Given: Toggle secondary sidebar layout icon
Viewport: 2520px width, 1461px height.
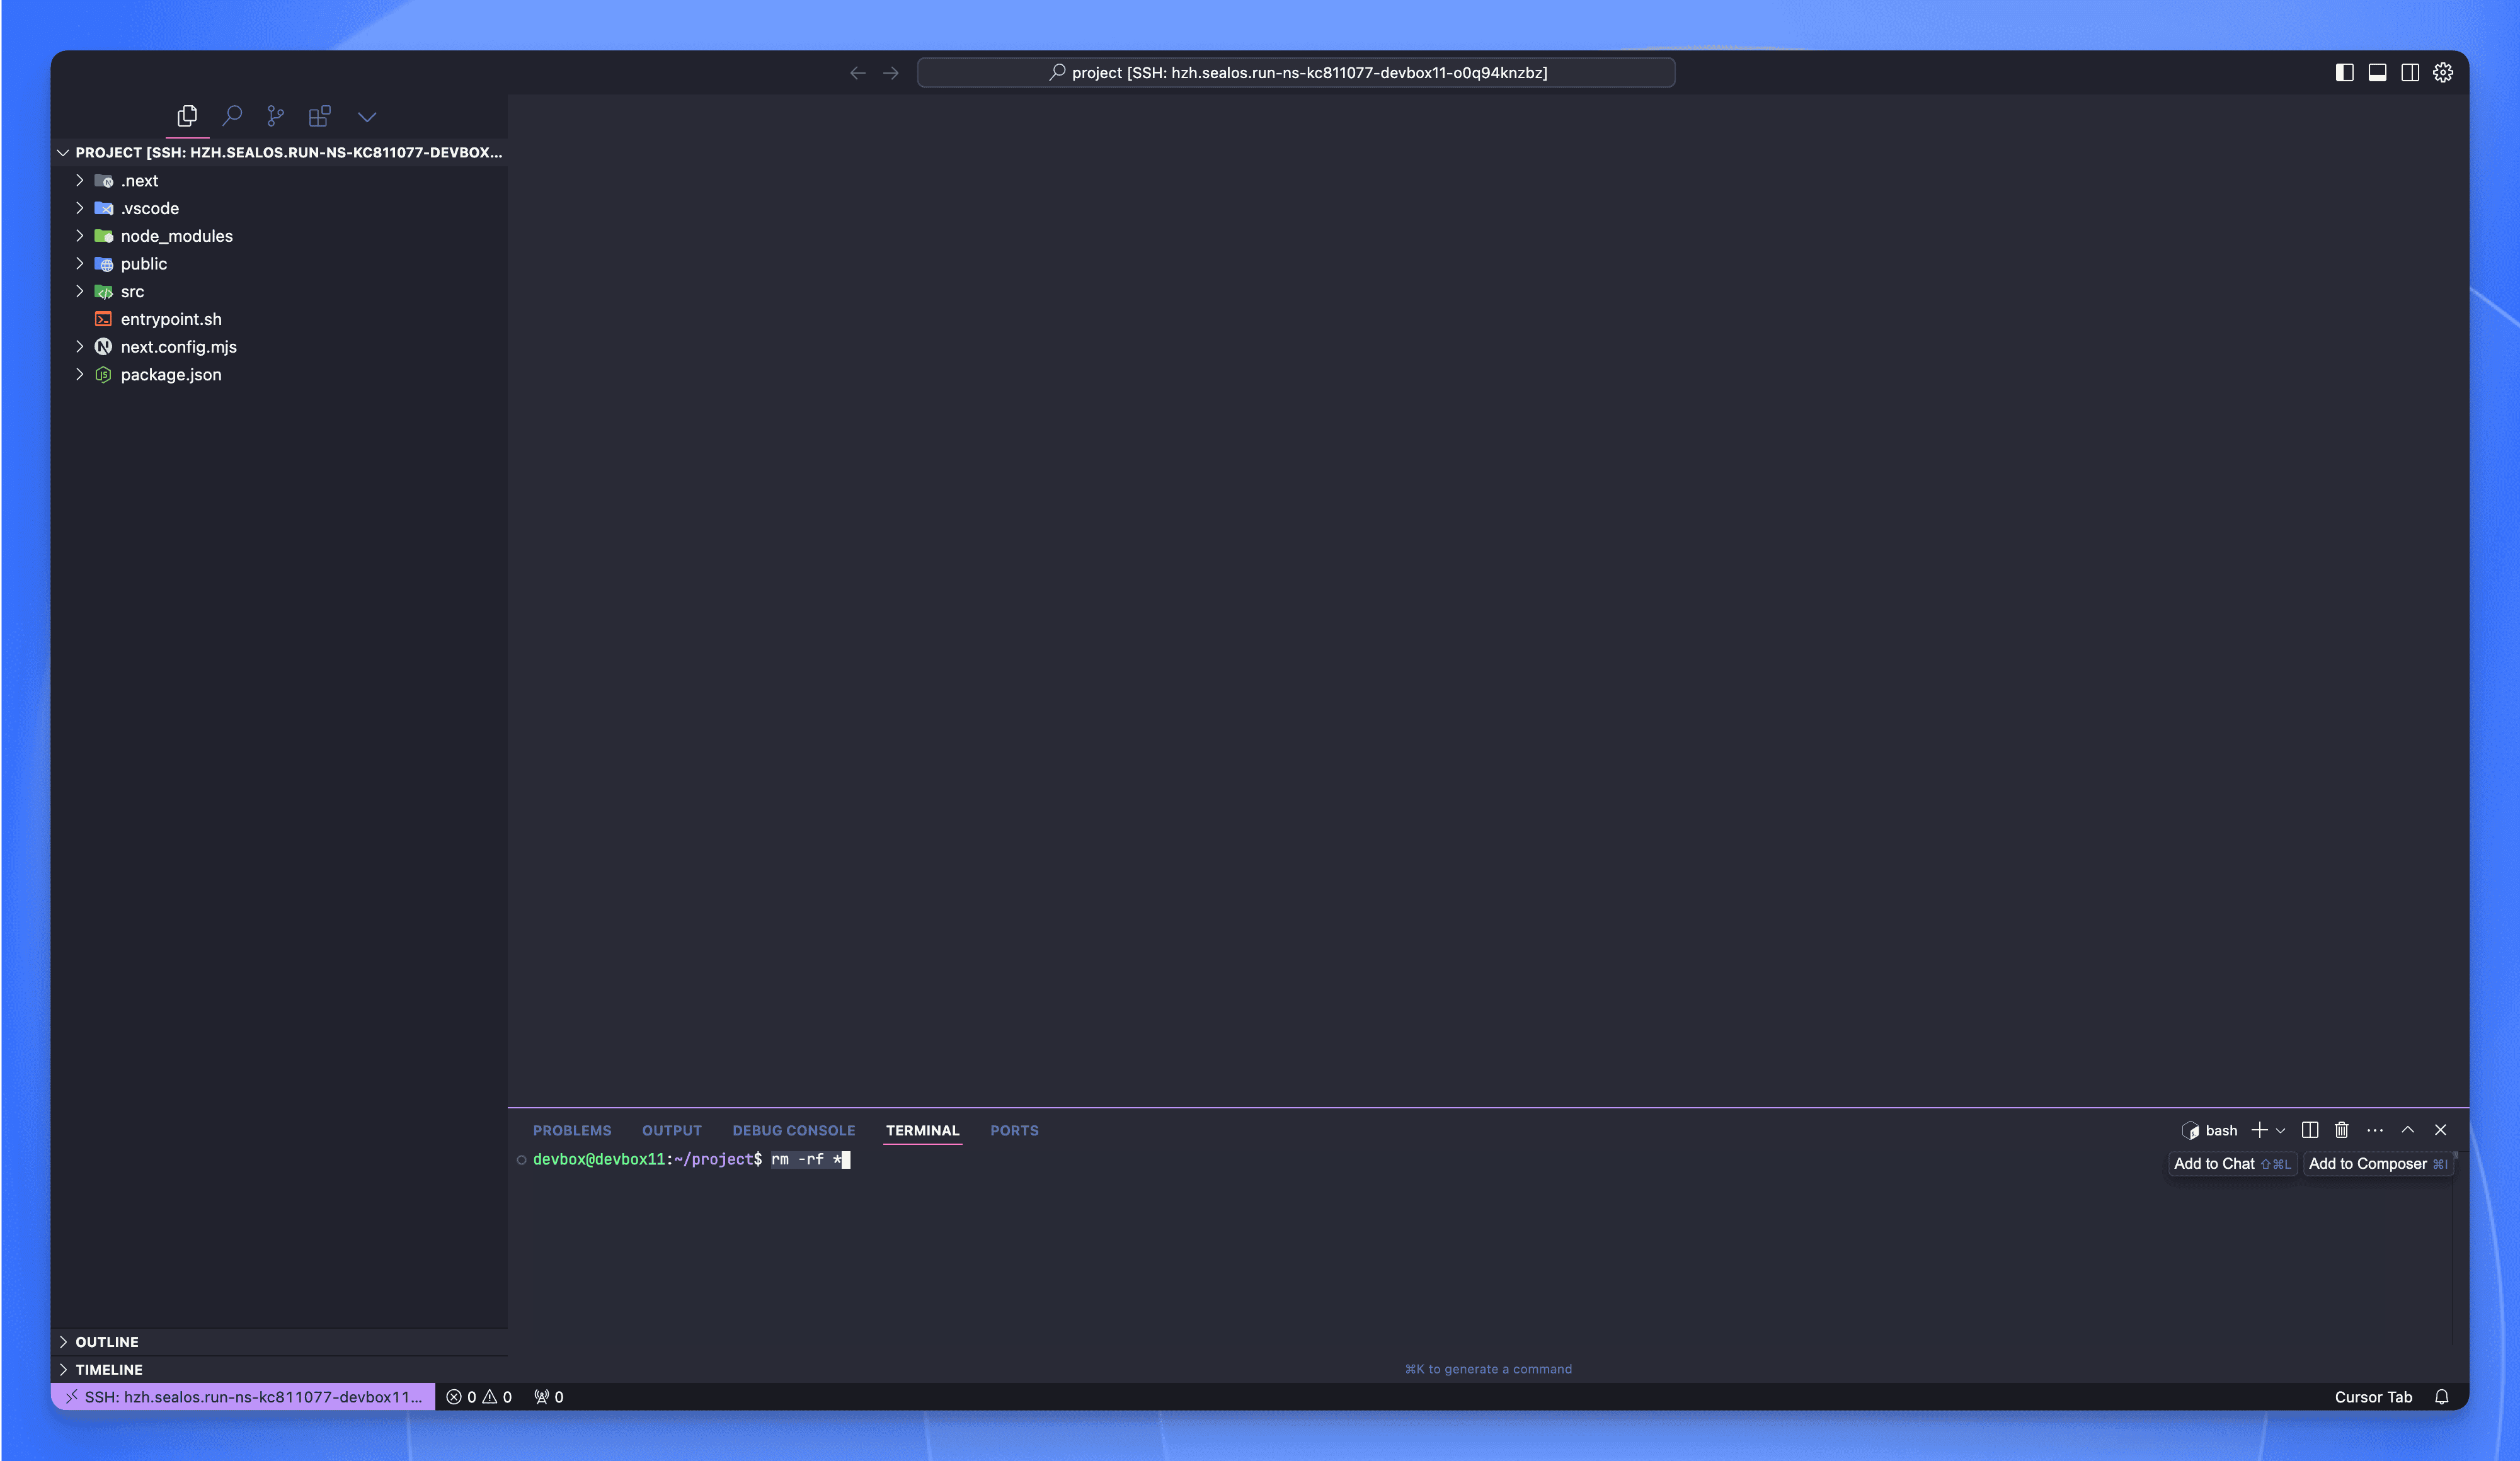Looking at the screenshot, I should (2410, 73).
